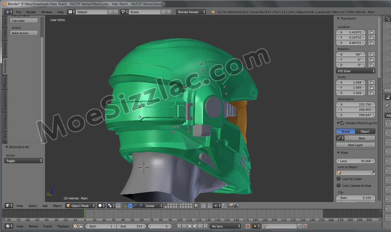Select the Scene grease pencil source
The image size is (391, 232).
pyautogui.click(x=346, y=131)
